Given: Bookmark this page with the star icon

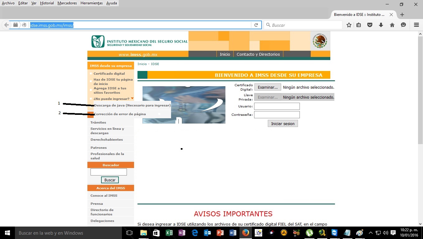Looking at the screenshot, I should (349, 25).
